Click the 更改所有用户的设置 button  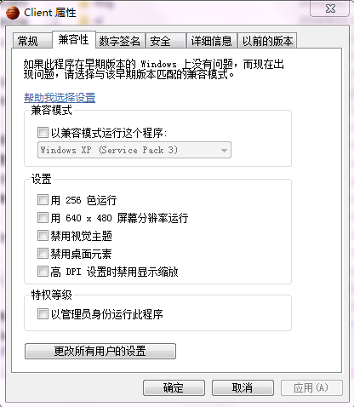[x=100, y=351]
